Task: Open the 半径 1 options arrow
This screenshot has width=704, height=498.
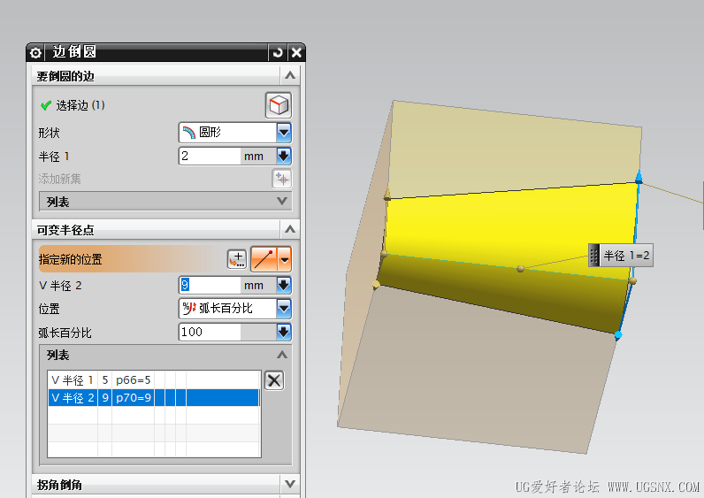Action: (284, 157)
